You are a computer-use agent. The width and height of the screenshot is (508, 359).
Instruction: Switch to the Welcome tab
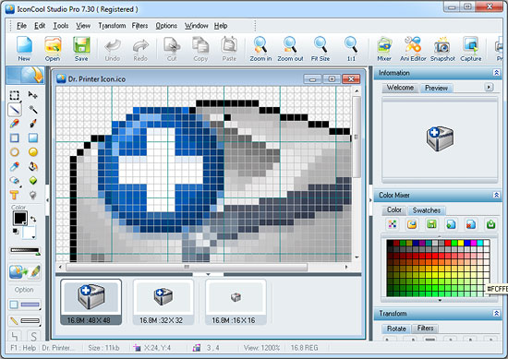point(400,88)
